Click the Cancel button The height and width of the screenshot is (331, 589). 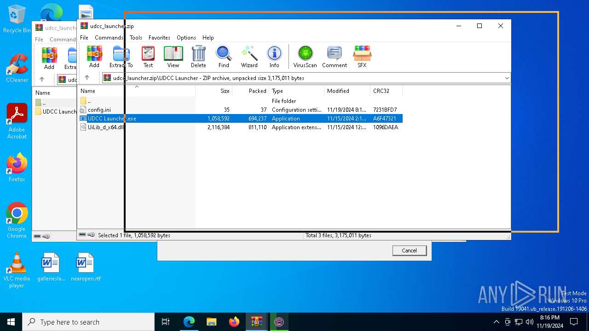[409, 251]
